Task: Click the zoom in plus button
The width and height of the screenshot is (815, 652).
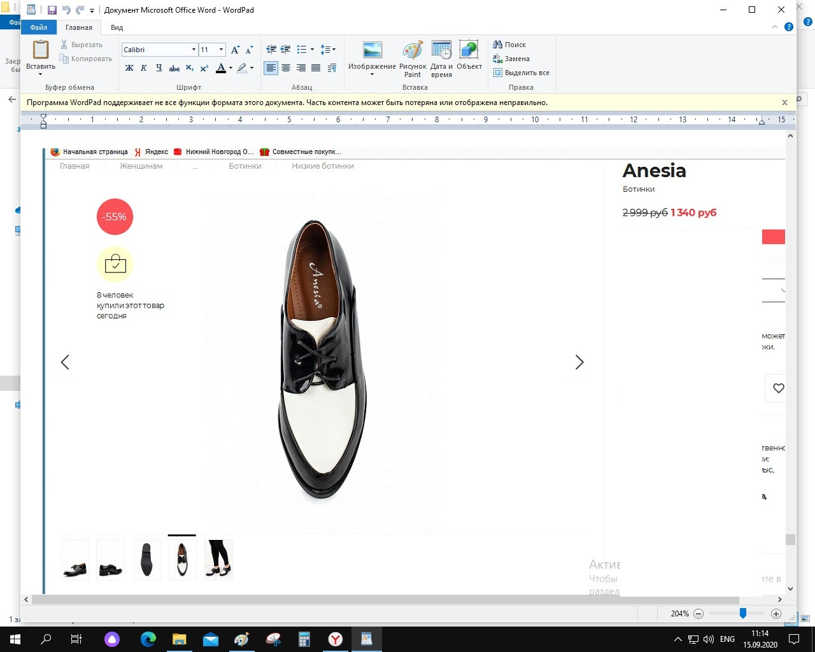Action: tap(776, 614)
